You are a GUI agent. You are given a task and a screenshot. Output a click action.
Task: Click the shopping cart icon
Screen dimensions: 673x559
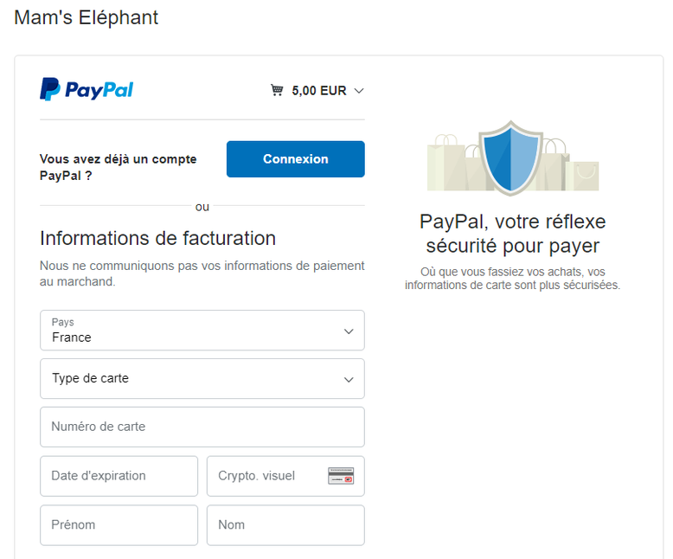(277, 90)
